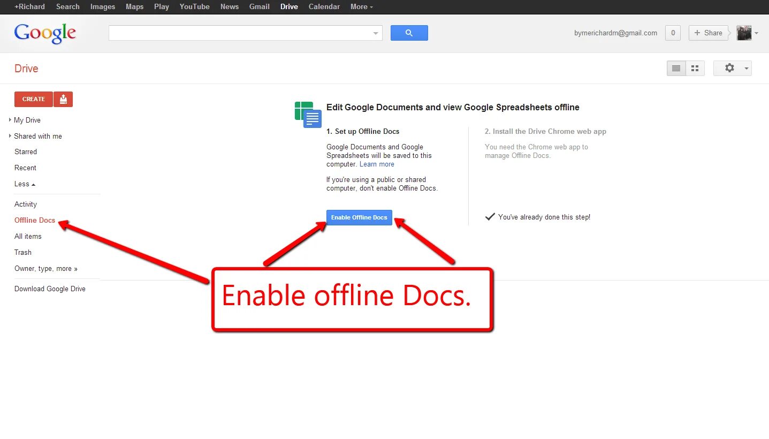Open account dropdown arrow beside avatar

click(756, 33)
